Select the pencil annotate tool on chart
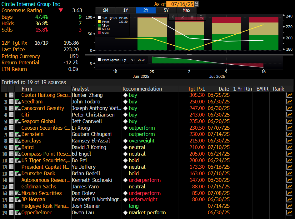 (182, 17)
